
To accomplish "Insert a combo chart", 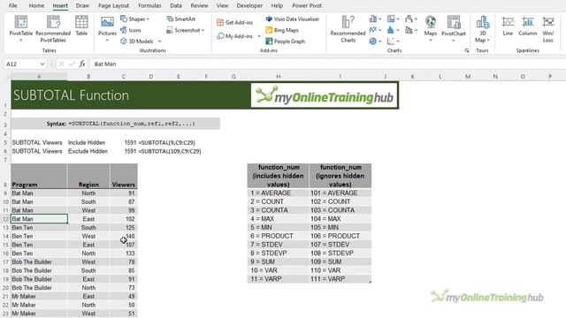I will [x=410, y=30].
